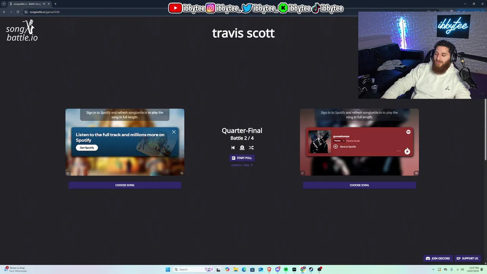Image resolution: width=487 pixels, height=274 pixels.
Task: Open the weather widget in taskbar
Action: 16,269
